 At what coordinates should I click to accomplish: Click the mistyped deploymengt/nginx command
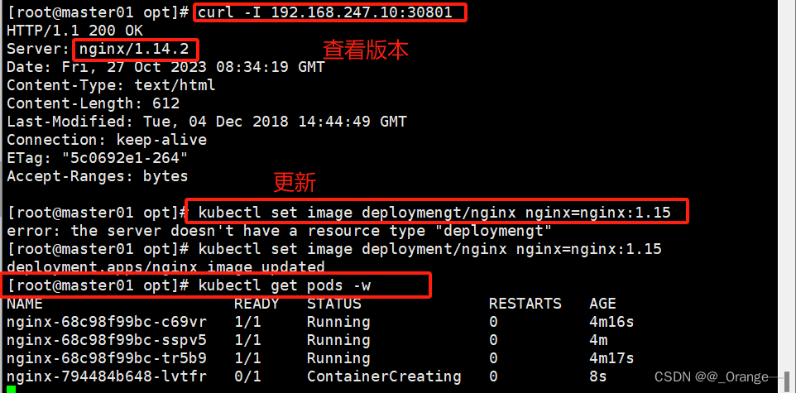pos(437,213)
